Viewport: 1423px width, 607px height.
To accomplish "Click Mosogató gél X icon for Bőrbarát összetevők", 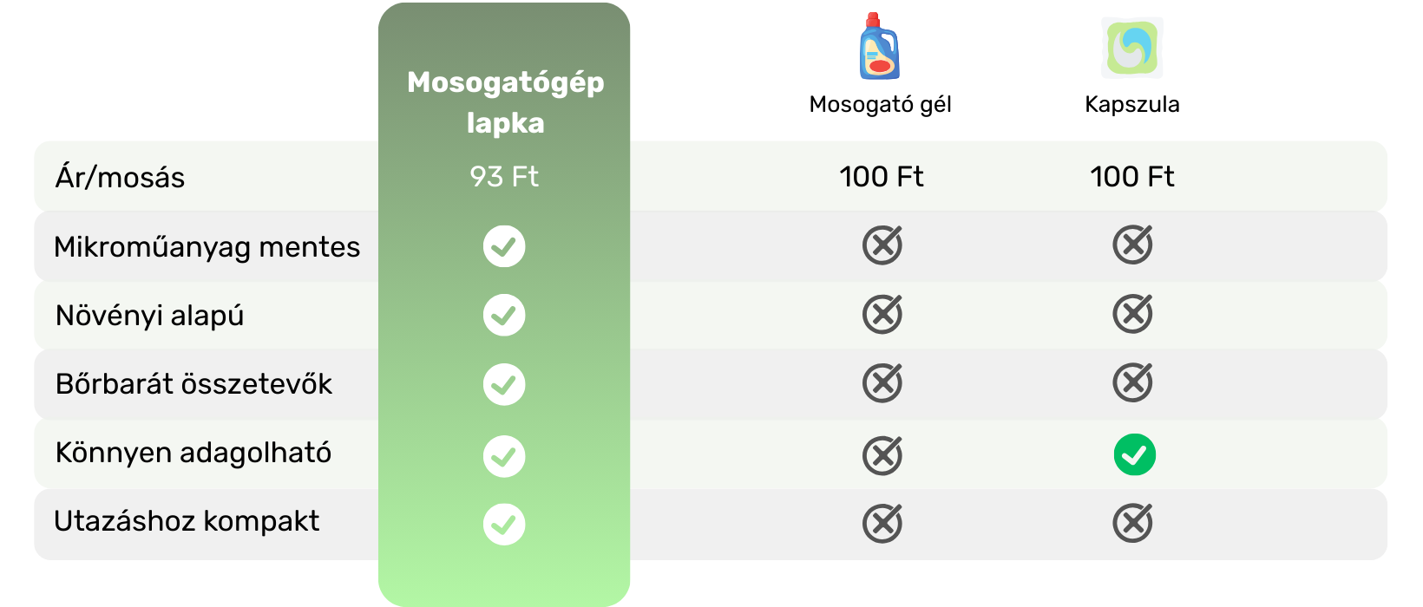I will pyautogui.click(x=882, y=383).
